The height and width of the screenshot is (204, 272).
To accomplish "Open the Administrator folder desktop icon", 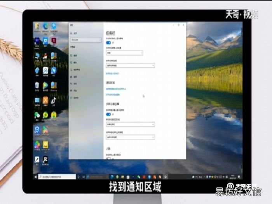I will point(37,28).
